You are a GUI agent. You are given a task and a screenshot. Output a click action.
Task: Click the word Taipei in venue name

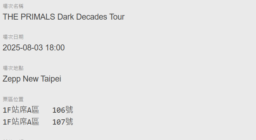coord(51,79)
